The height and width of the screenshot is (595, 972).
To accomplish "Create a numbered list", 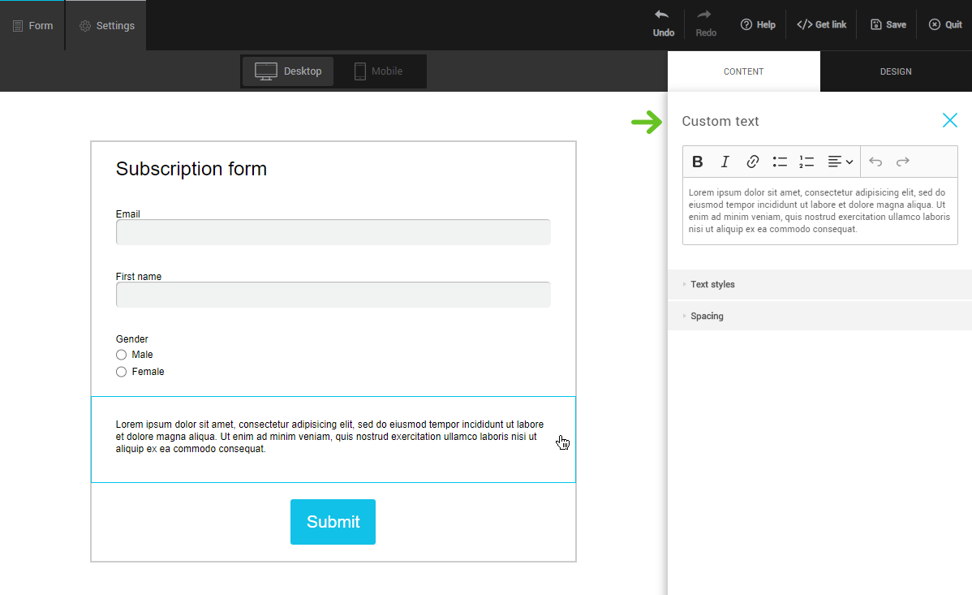I will tap(806, 162).
